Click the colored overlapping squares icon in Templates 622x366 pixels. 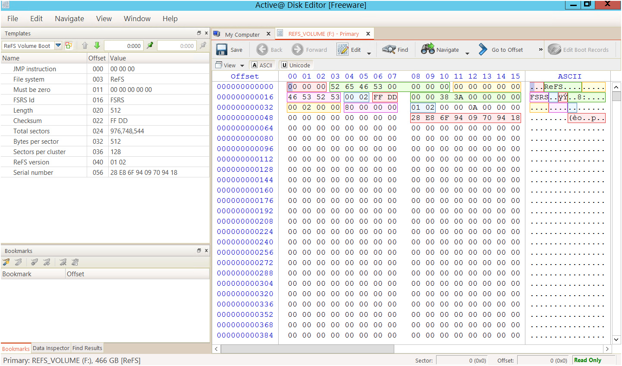coord(68,45)
